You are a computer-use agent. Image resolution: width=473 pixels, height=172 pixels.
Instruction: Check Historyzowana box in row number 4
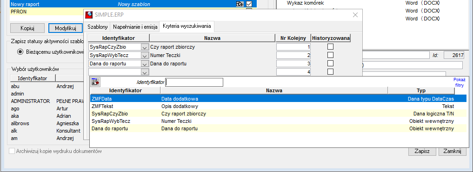(331, 72)
